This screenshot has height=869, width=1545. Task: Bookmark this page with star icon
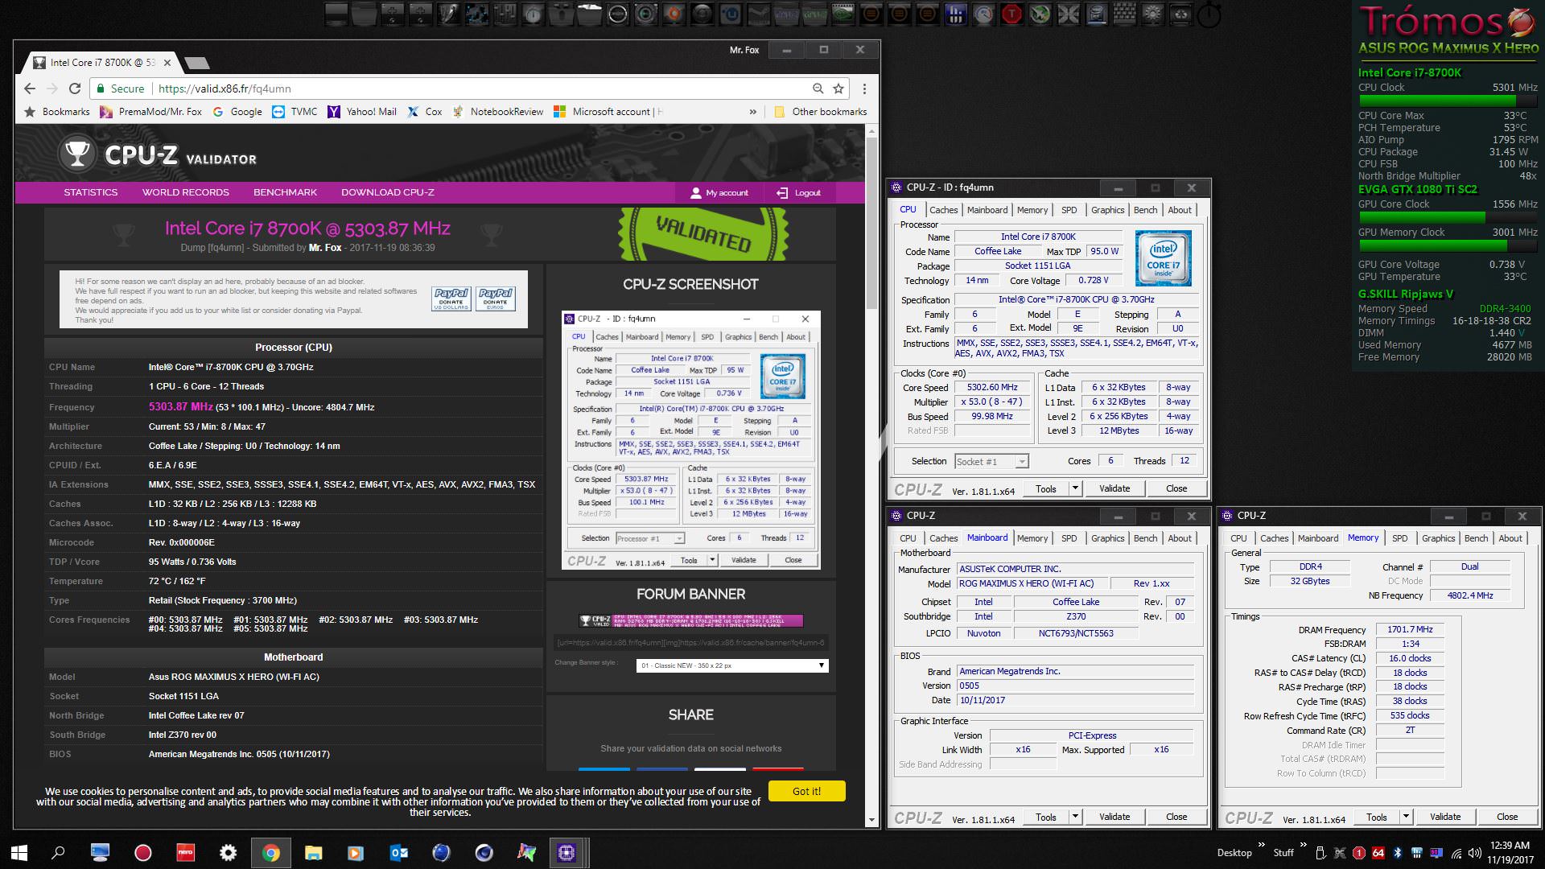pos(838,89)
